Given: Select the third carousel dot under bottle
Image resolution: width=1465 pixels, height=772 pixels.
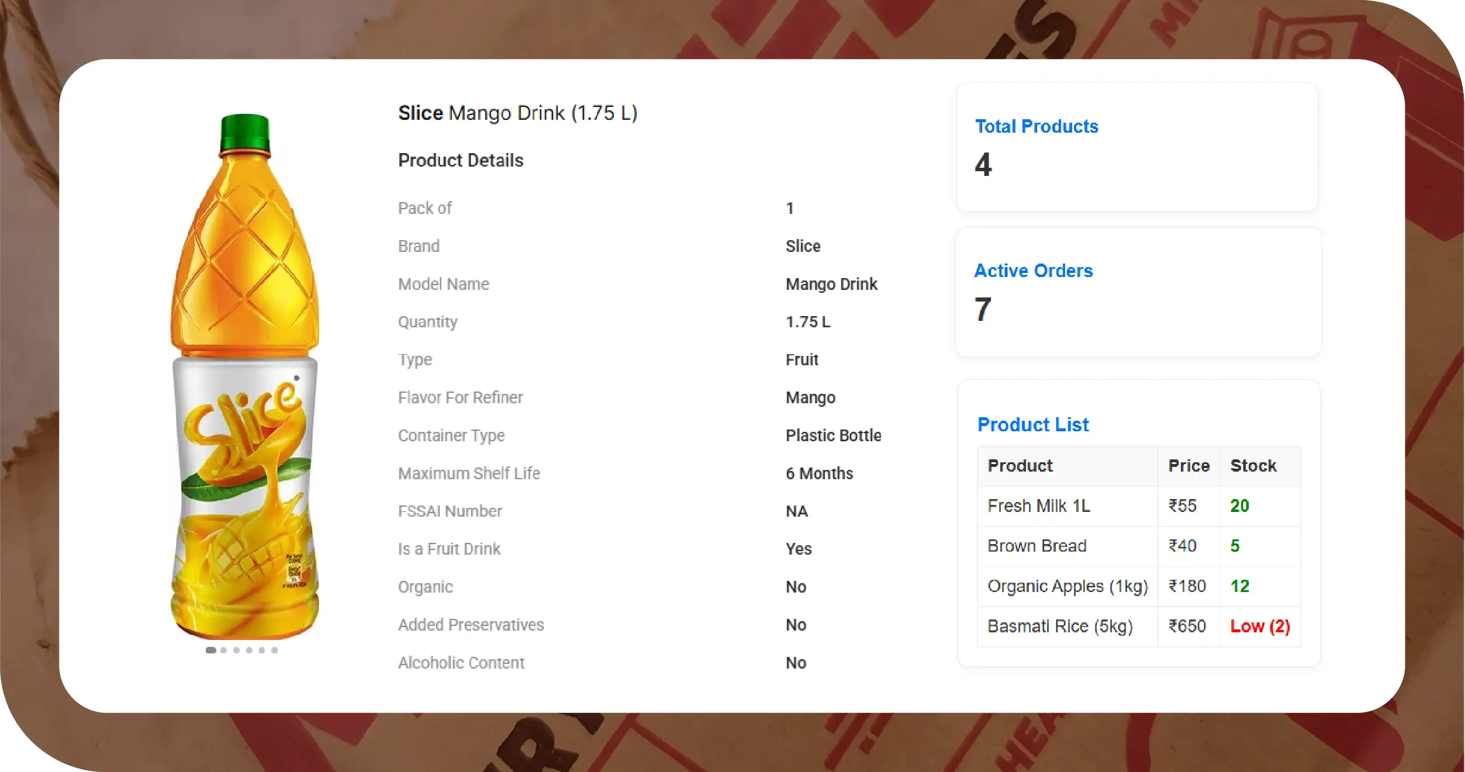Looking at the screenshot, I should click(x=237, y=650).
